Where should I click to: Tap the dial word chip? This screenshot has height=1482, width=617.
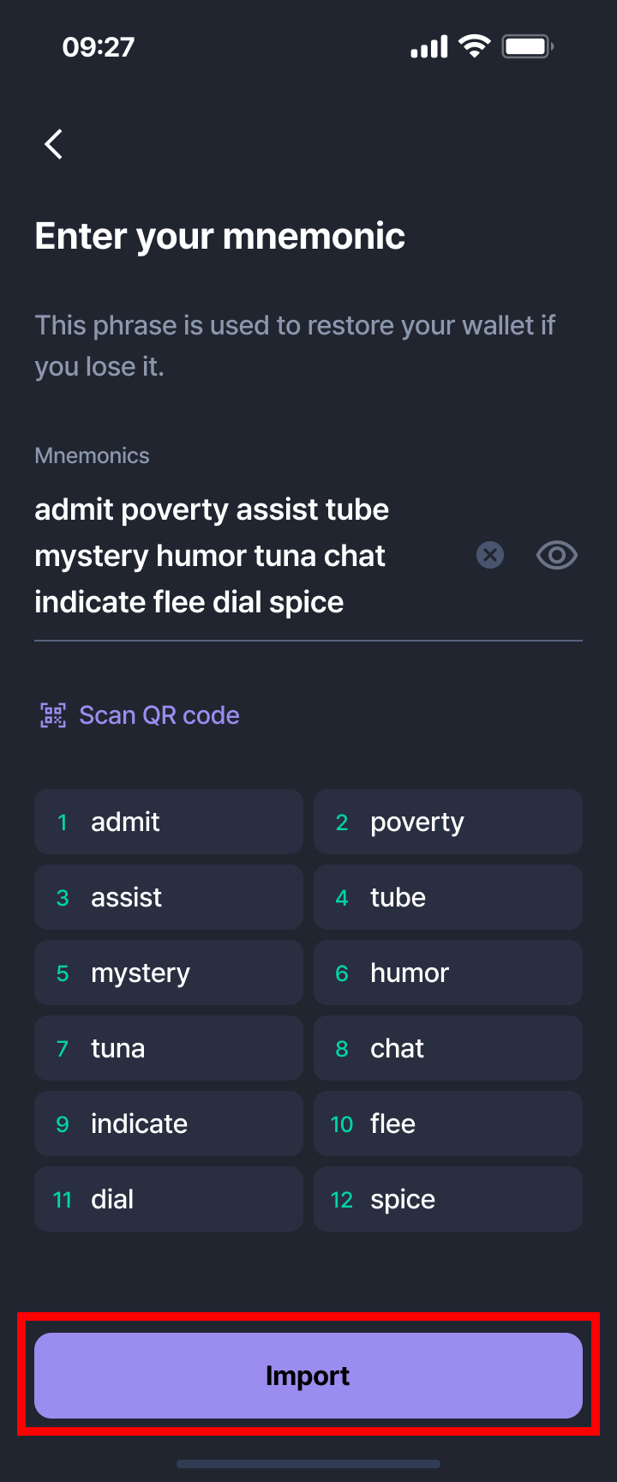coord(169,1199)
